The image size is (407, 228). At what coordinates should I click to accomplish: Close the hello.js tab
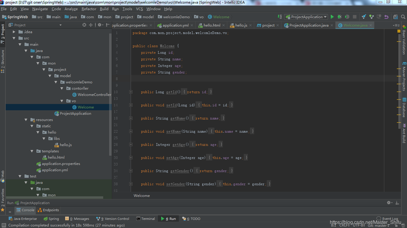251,25
